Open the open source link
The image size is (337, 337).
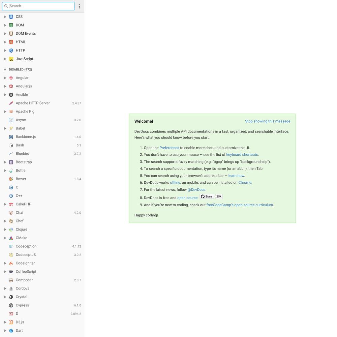187,198
